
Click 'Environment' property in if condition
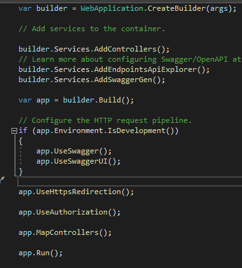pyautogui.click(x=78, y=130)
